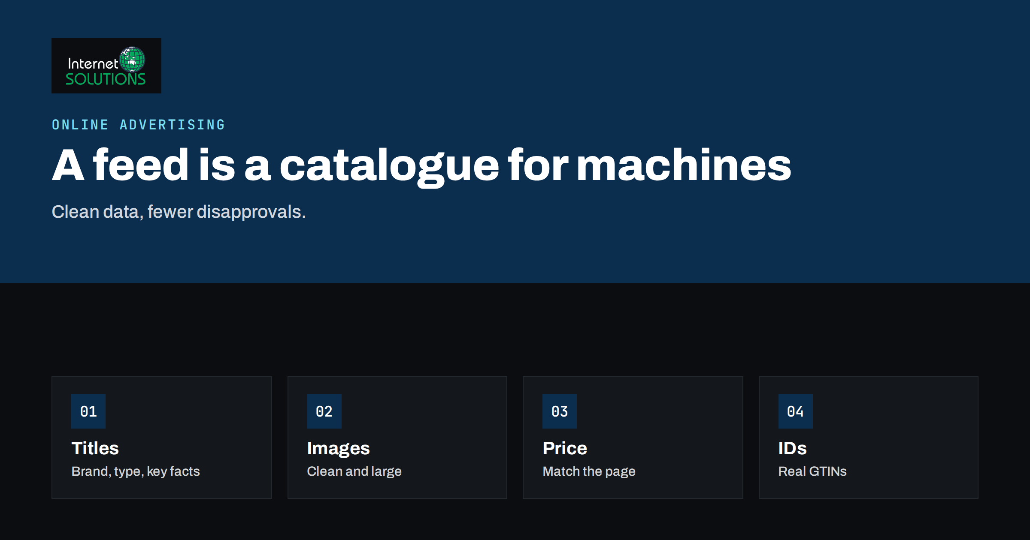
Task: Click 'Real GTINs' text
Action: (812, 471)
